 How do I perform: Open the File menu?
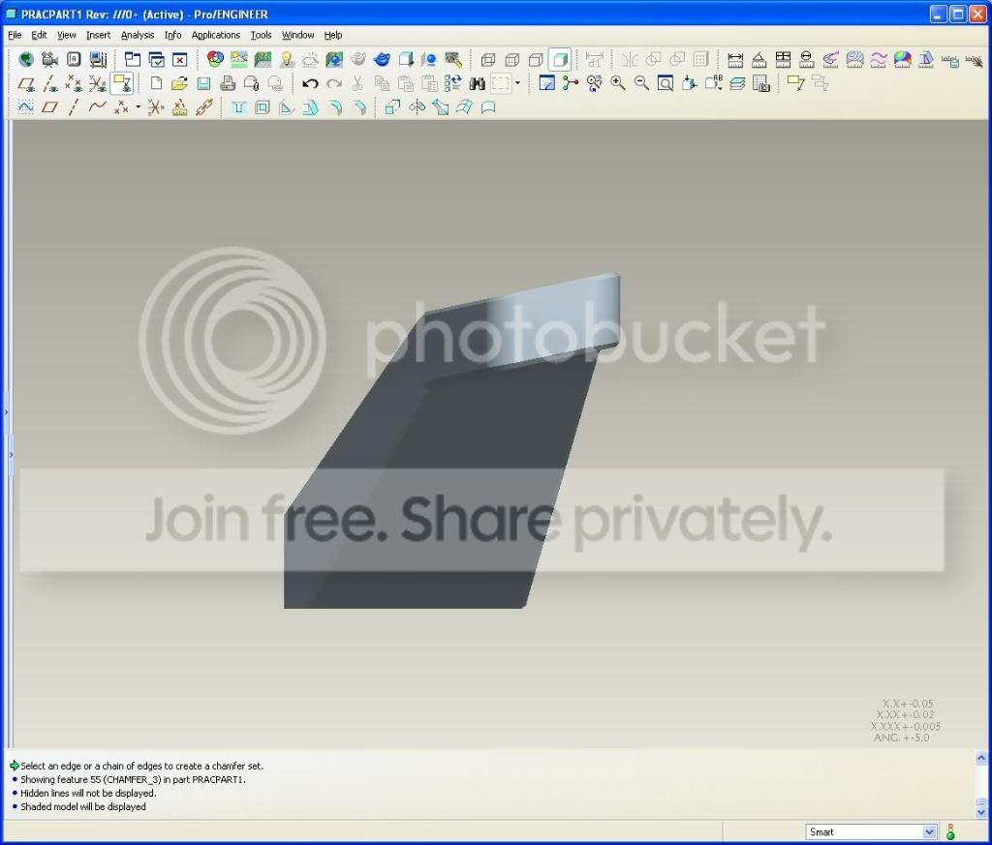[x=15, y=35]
